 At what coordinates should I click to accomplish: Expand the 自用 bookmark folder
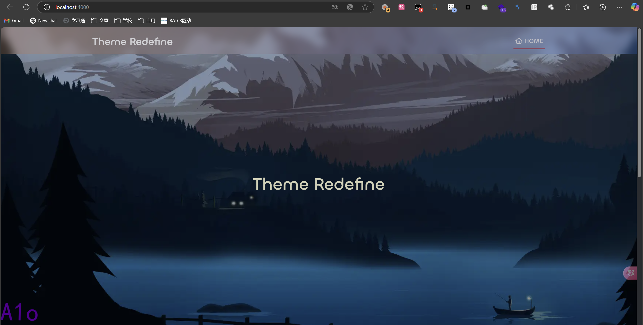click(146, 21)
